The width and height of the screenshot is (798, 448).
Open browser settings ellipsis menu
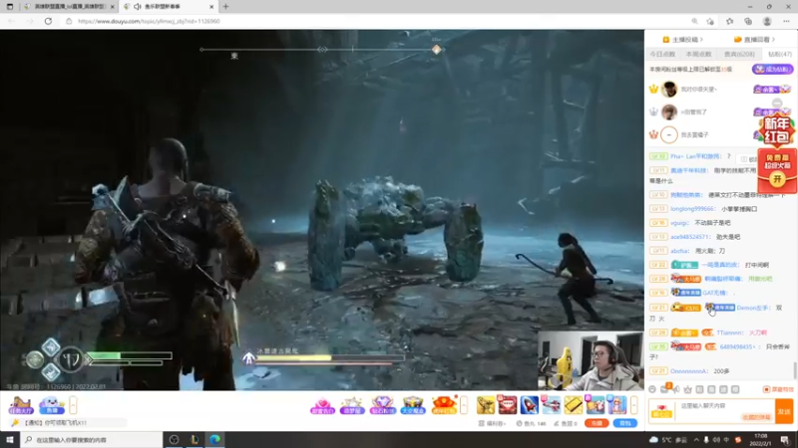pos(786,21)
